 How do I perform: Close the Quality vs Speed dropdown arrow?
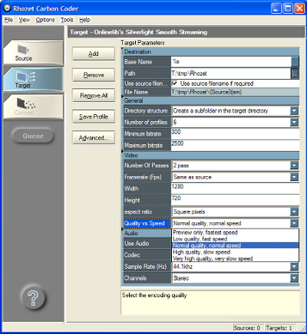pyautogui.click(x=294, y=223)
